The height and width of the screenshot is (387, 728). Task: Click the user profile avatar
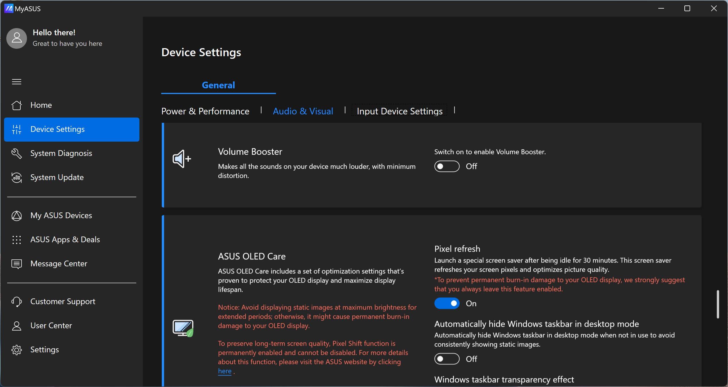click(x=17, y=38)
